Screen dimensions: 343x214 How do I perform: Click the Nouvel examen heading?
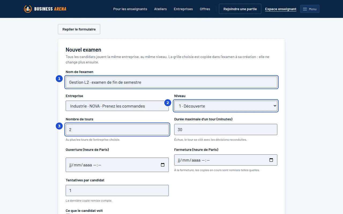click(83, 50)
